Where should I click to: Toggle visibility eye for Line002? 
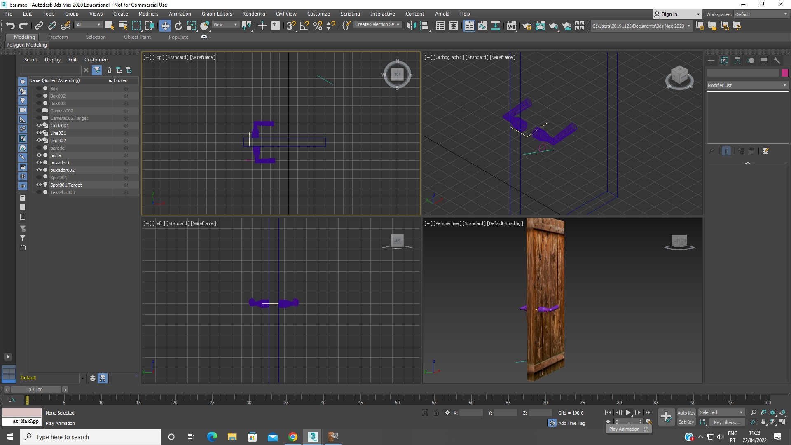[39, 141]
